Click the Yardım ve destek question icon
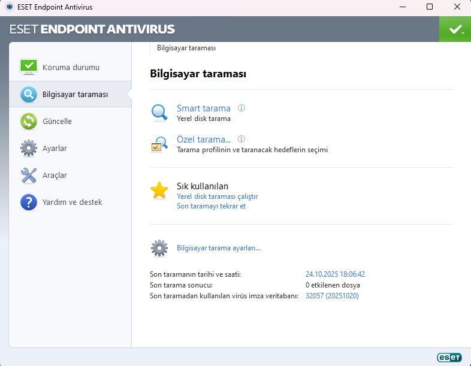This screenshot has height=366, width=471. (x=29, y=202)
